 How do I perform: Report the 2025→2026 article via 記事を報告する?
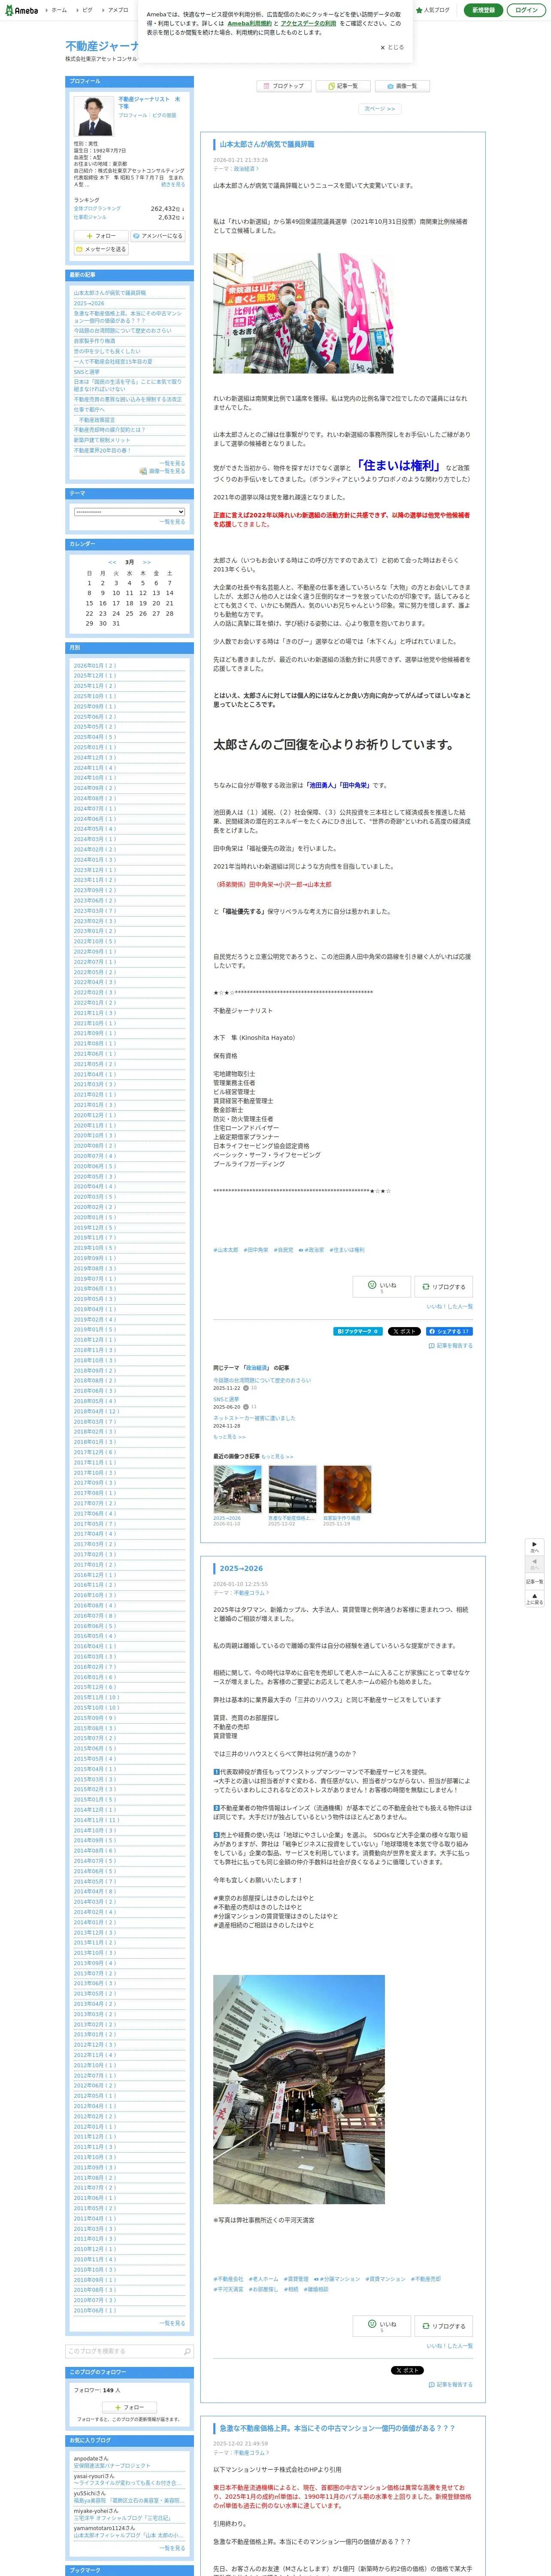point(451,2384)
